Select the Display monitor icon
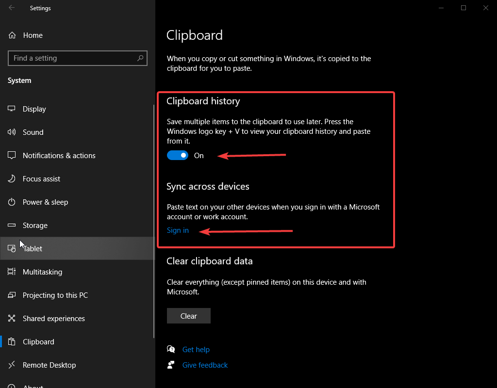Viewport: 497px width, 388px height. [12, 109]
